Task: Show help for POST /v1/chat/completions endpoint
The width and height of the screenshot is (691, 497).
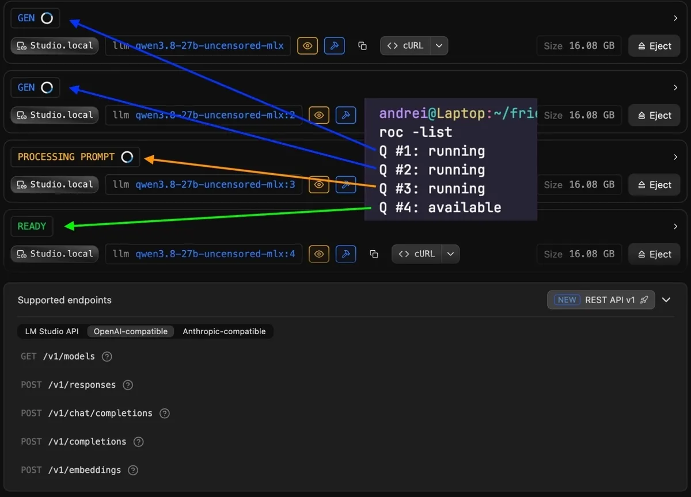Action: tap(165, 413)
